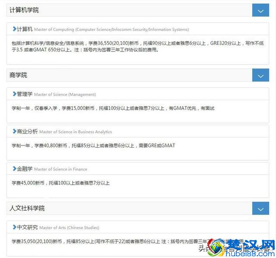Viewport: 276px width, 258px height.
Task: Collapse the 计算机学院 section with its blue chevron
Action: point(260,10)
